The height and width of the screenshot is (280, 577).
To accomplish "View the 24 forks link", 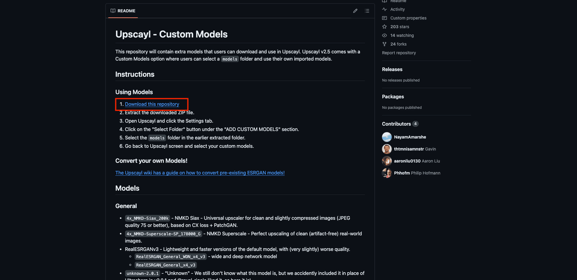I will pyautogui.click(x=399, y=44).
